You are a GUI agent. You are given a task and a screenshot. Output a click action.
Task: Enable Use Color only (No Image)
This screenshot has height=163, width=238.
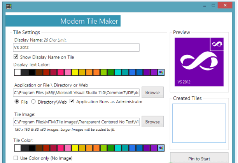click(x=16, y=158)
